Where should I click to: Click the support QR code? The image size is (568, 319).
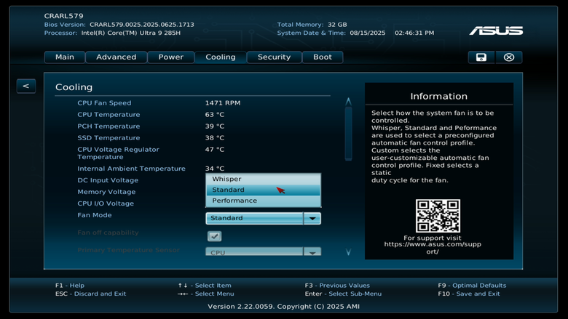pos(438,216)
